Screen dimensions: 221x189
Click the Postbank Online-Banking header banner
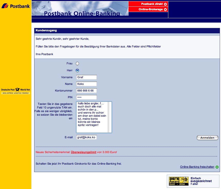tap(80, 8)
